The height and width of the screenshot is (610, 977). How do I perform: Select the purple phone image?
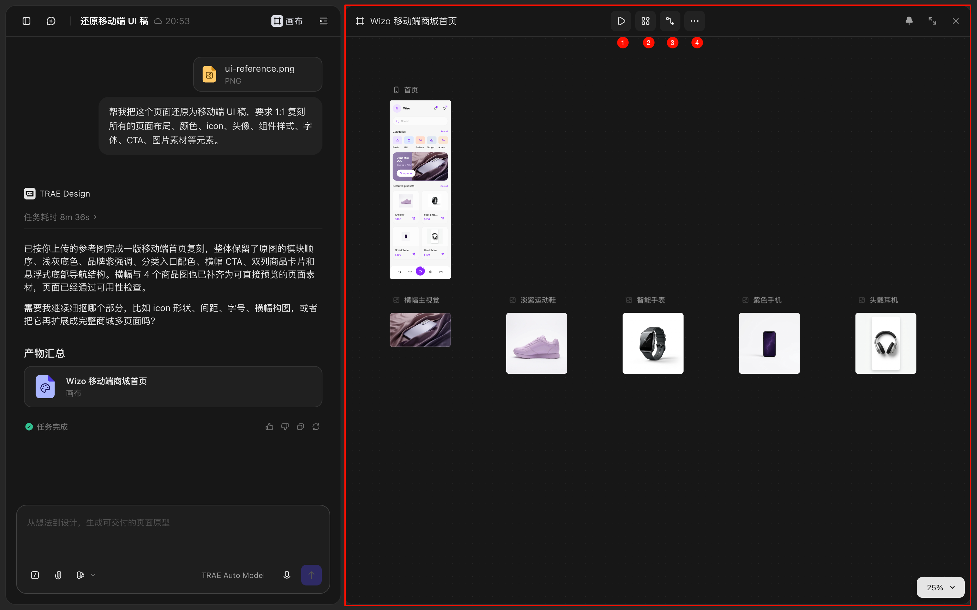pyautogui.click(x=769, y=343)
